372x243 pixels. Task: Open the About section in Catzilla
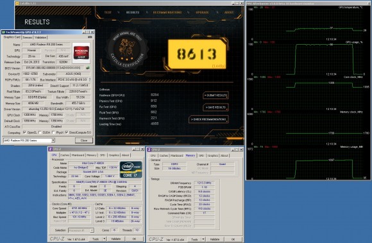[229, 12]
